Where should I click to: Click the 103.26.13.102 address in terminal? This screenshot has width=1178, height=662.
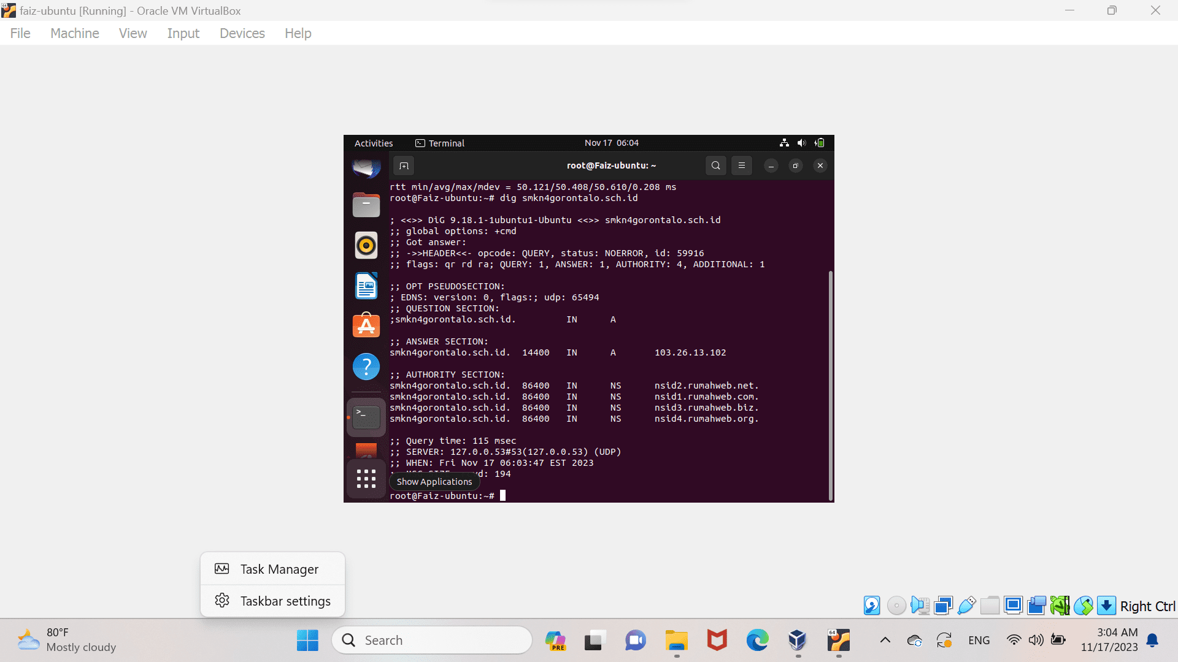[690, 352]
